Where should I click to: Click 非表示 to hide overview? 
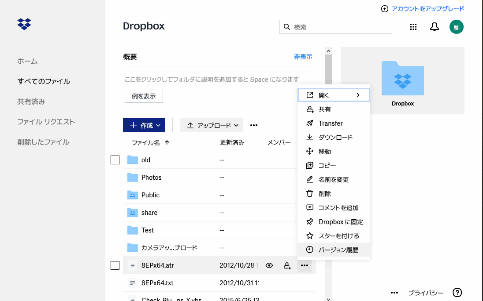[303, 57]
